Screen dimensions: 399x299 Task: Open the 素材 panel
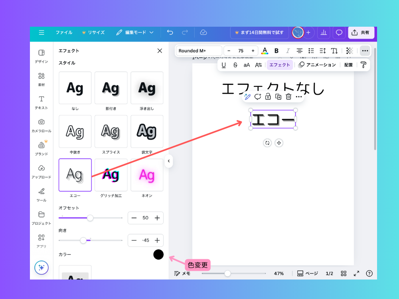(x=41, y=79)
